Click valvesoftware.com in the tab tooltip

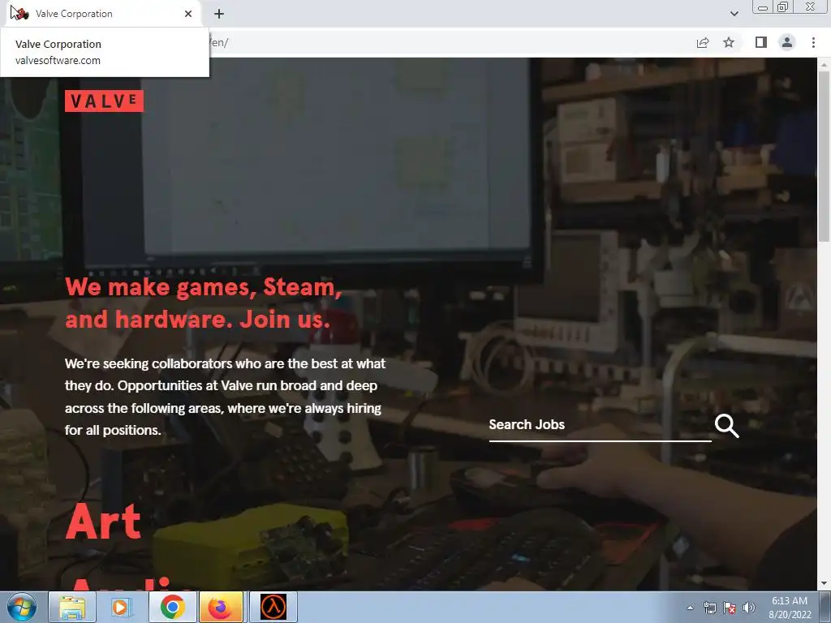coord(58,60)
